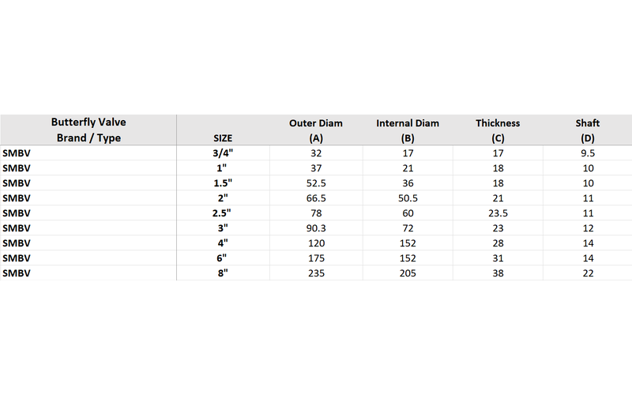Click the shaft value 22
Image resolution: width=632 pixels, height=395 pixels.
tap(588, 273)
